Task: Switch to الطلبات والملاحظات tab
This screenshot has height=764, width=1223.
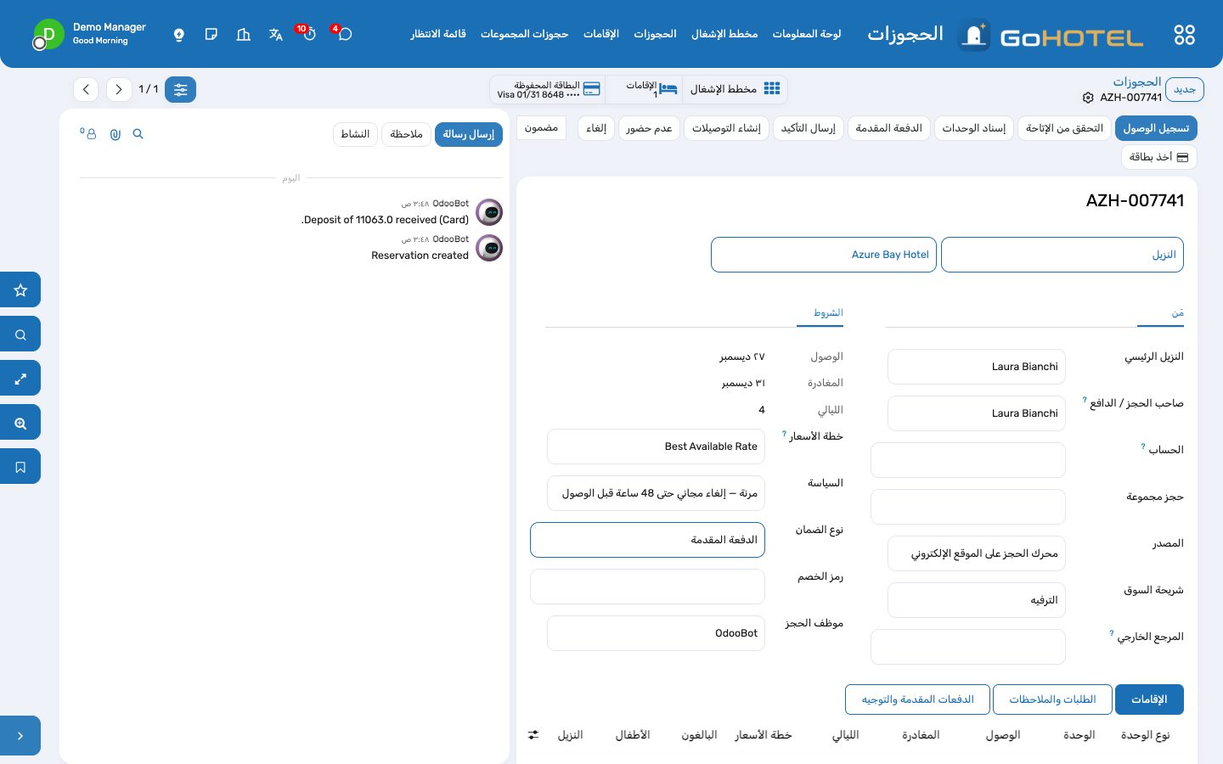Action: click(x=1052, y=699)
